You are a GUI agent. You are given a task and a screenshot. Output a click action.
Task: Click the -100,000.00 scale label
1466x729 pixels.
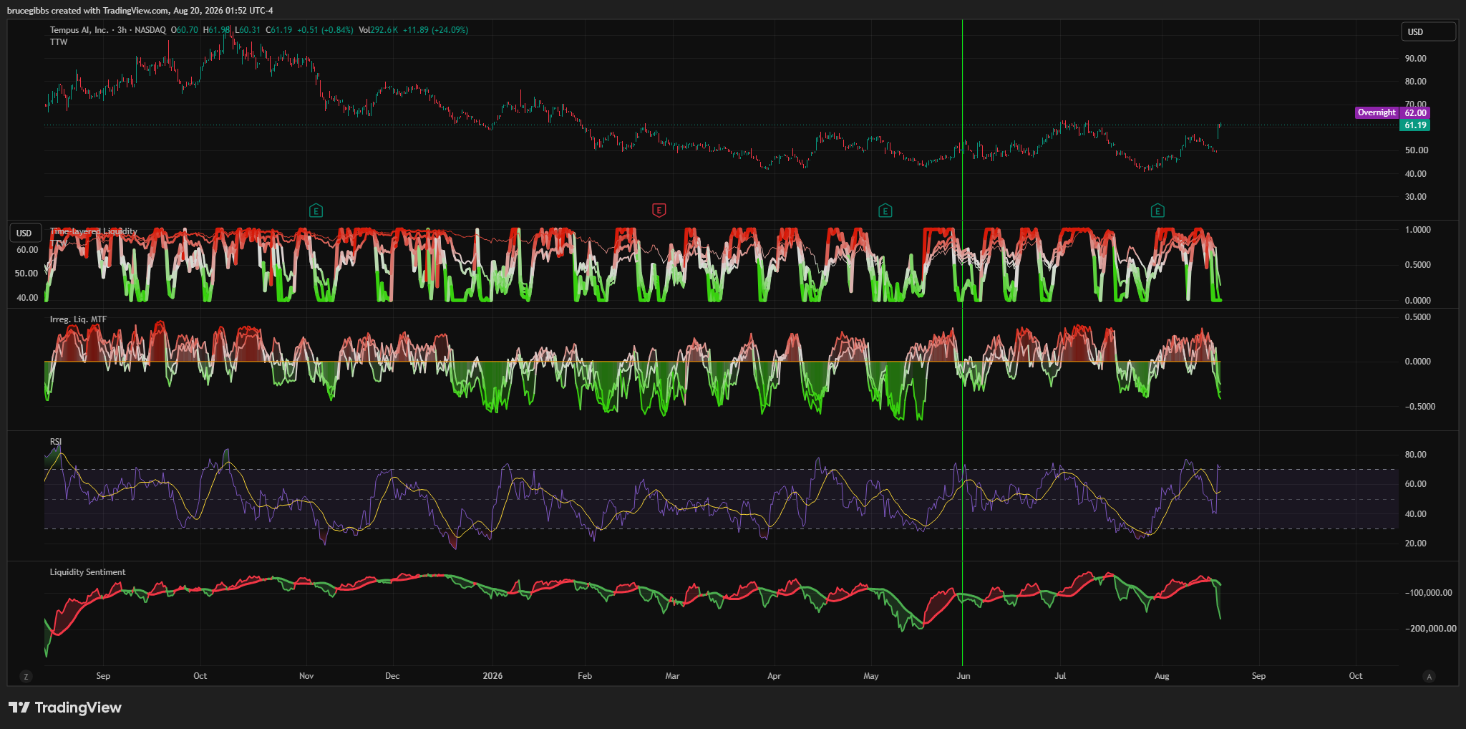pyautogui.click(x=1428, y=593)
